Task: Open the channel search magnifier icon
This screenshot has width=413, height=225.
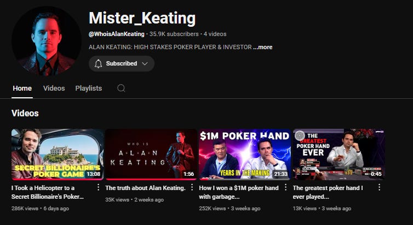Action: click(121, 88)
